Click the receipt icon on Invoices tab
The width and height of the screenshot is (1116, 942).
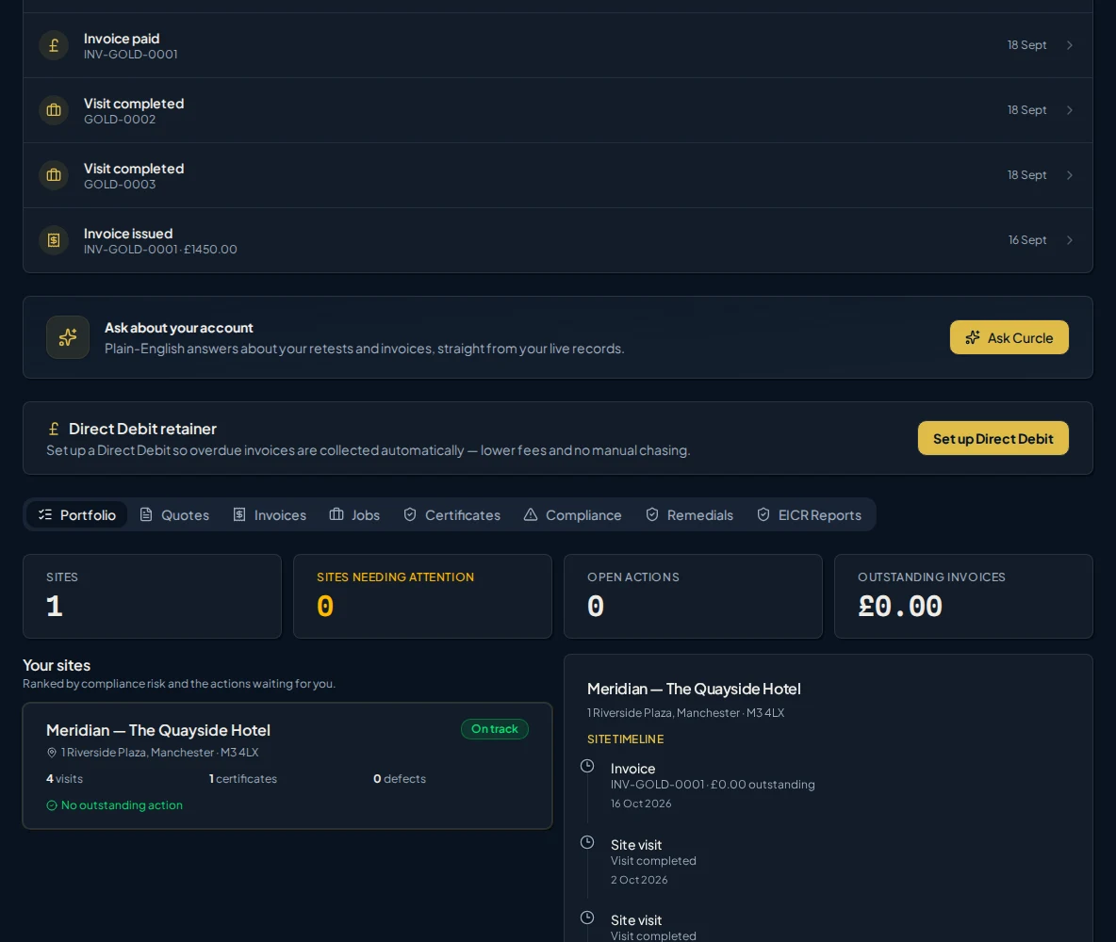(239, 514)
